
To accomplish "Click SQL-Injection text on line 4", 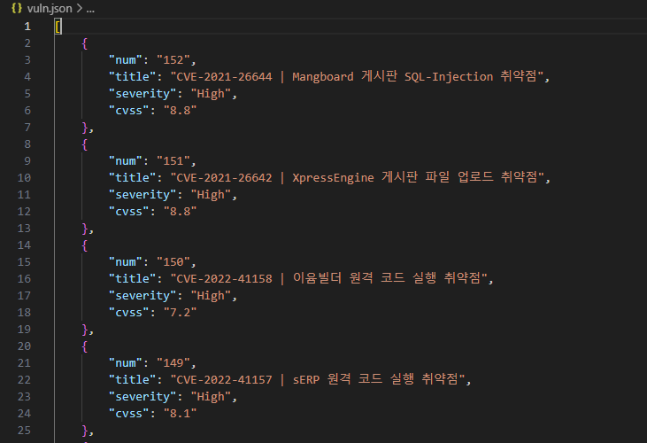I will pyautogui.click(x=449, y=77).
